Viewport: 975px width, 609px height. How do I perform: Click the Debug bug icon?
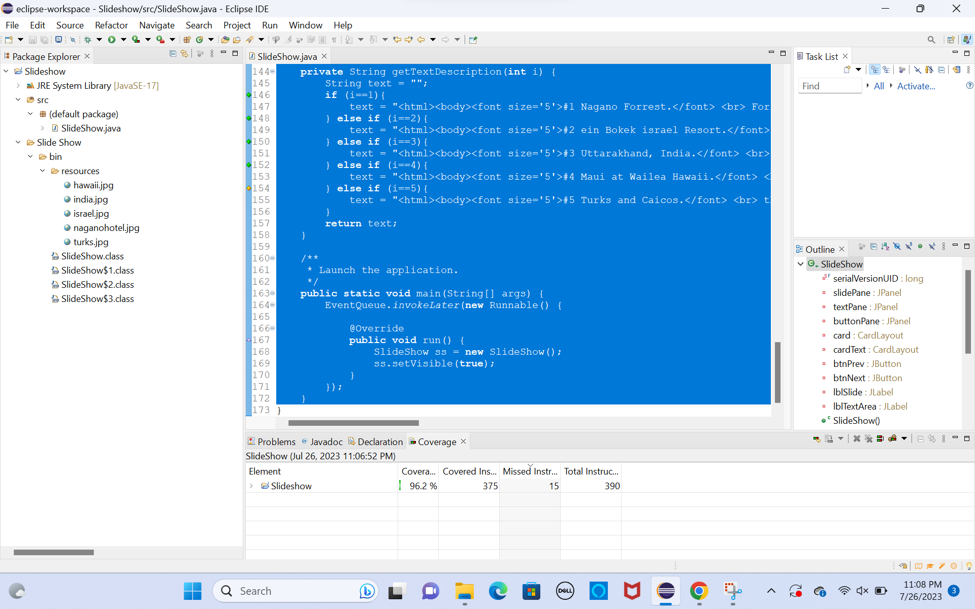(87, 40)
